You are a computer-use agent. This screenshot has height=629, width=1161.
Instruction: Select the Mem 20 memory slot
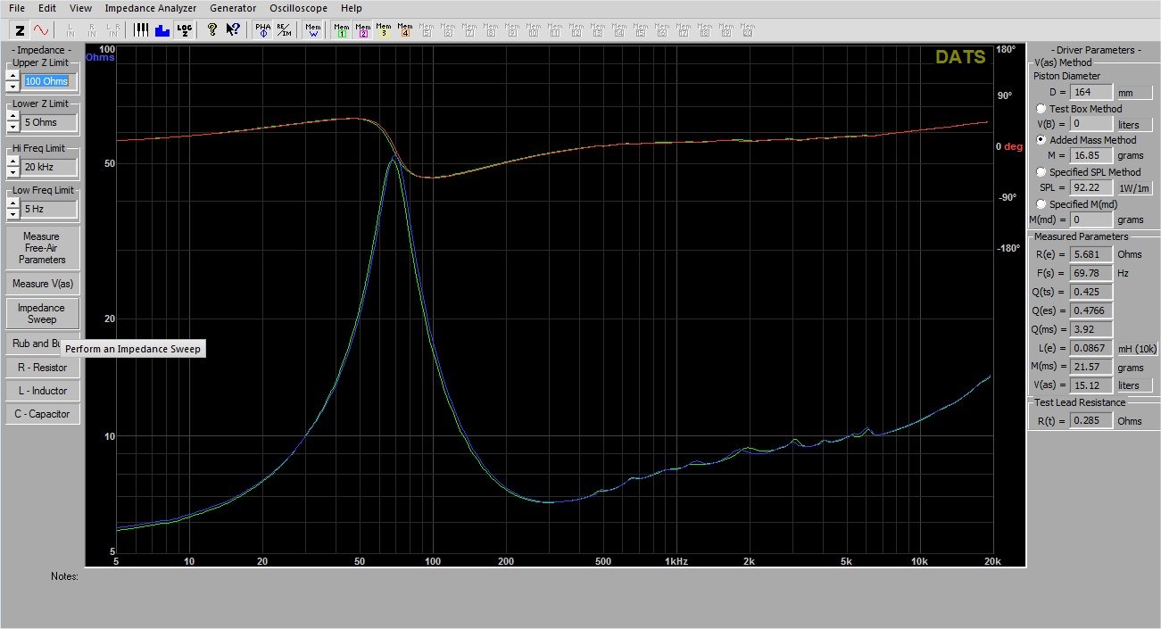(747, 29)
